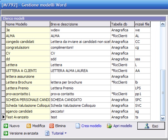Click the vertical scrollbar thumb

(x=163, y=93)
